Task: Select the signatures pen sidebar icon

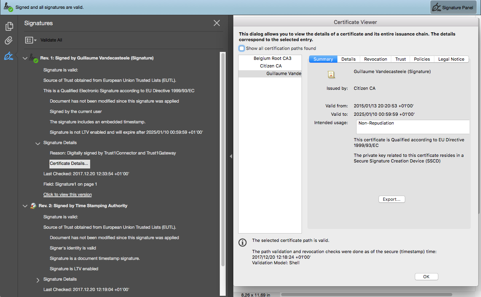Action: 9,56
